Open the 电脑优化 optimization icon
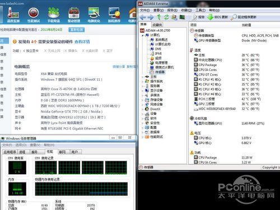The image size is (280, 210). pyautogui.click(x=94, y=15)
